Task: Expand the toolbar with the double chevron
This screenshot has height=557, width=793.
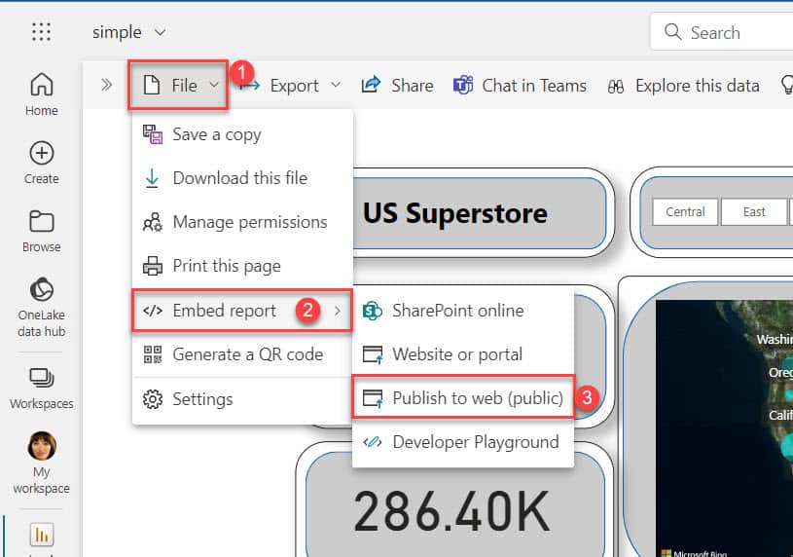Action: 106,85
